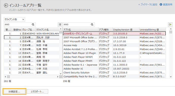Select Adobe Acrobat 7.1.0 Profes… row
The height and width of the screenshot is (96, 175).
click(114, 49)
